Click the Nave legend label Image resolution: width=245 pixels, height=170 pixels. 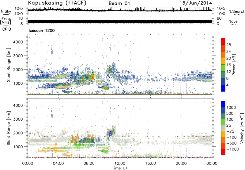pos(233,21)
